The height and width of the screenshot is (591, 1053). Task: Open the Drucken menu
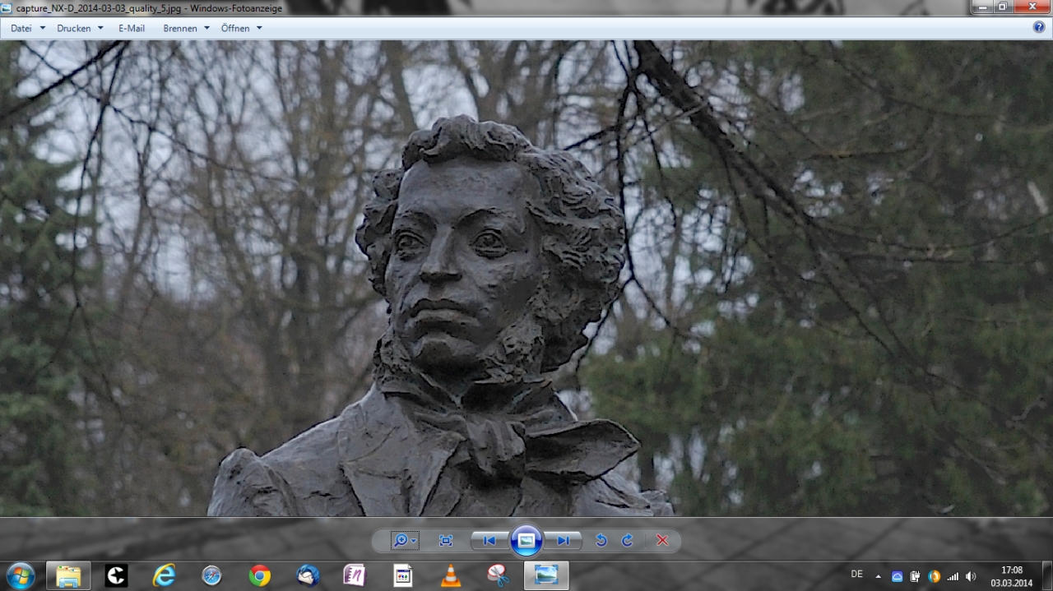tap(73, 28)
